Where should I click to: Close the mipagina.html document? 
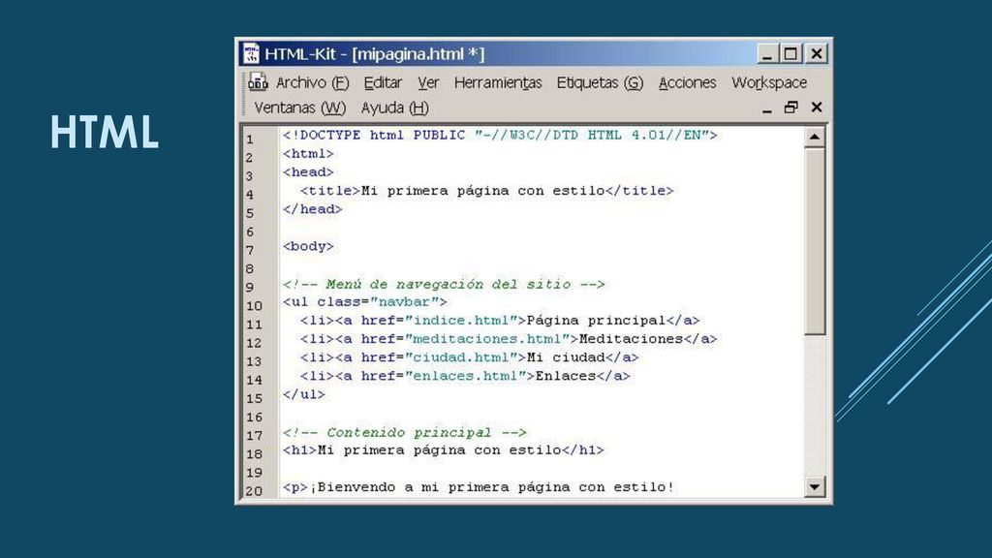tap(817, 108)
